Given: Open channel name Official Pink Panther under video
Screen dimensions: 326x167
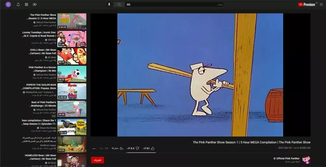Looking at the screenshot, I should pos(288,158).
